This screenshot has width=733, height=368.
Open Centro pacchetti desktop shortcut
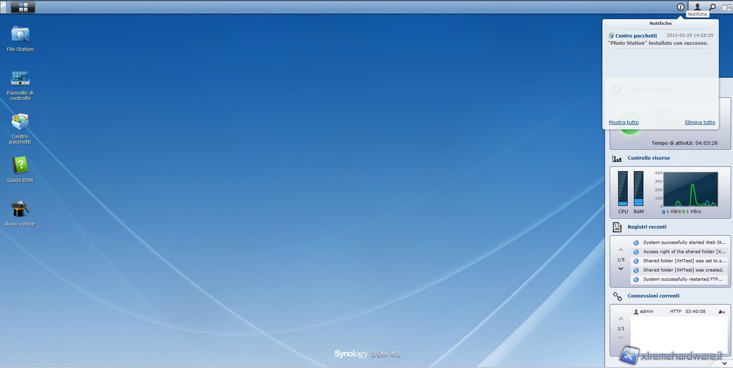[x=20, y=122]
